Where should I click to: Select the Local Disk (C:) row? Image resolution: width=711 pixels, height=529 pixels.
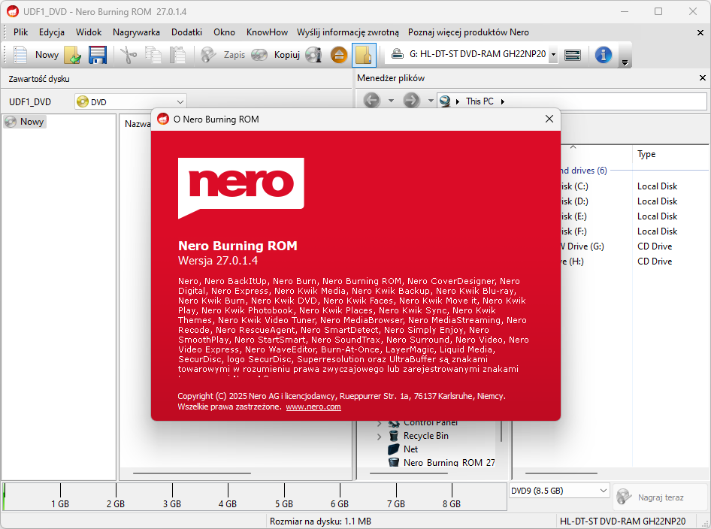click(635, 186)
